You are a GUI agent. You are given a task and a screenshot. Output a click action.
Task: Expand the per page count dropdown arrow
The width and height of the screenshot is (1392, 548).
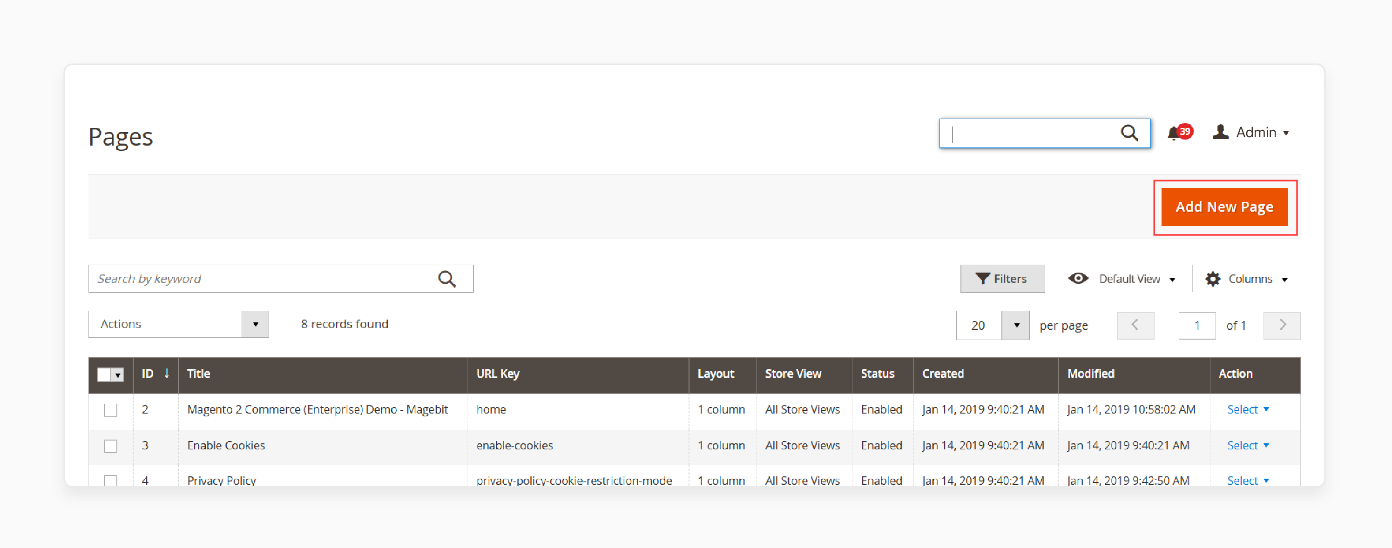coord(1016,325)
